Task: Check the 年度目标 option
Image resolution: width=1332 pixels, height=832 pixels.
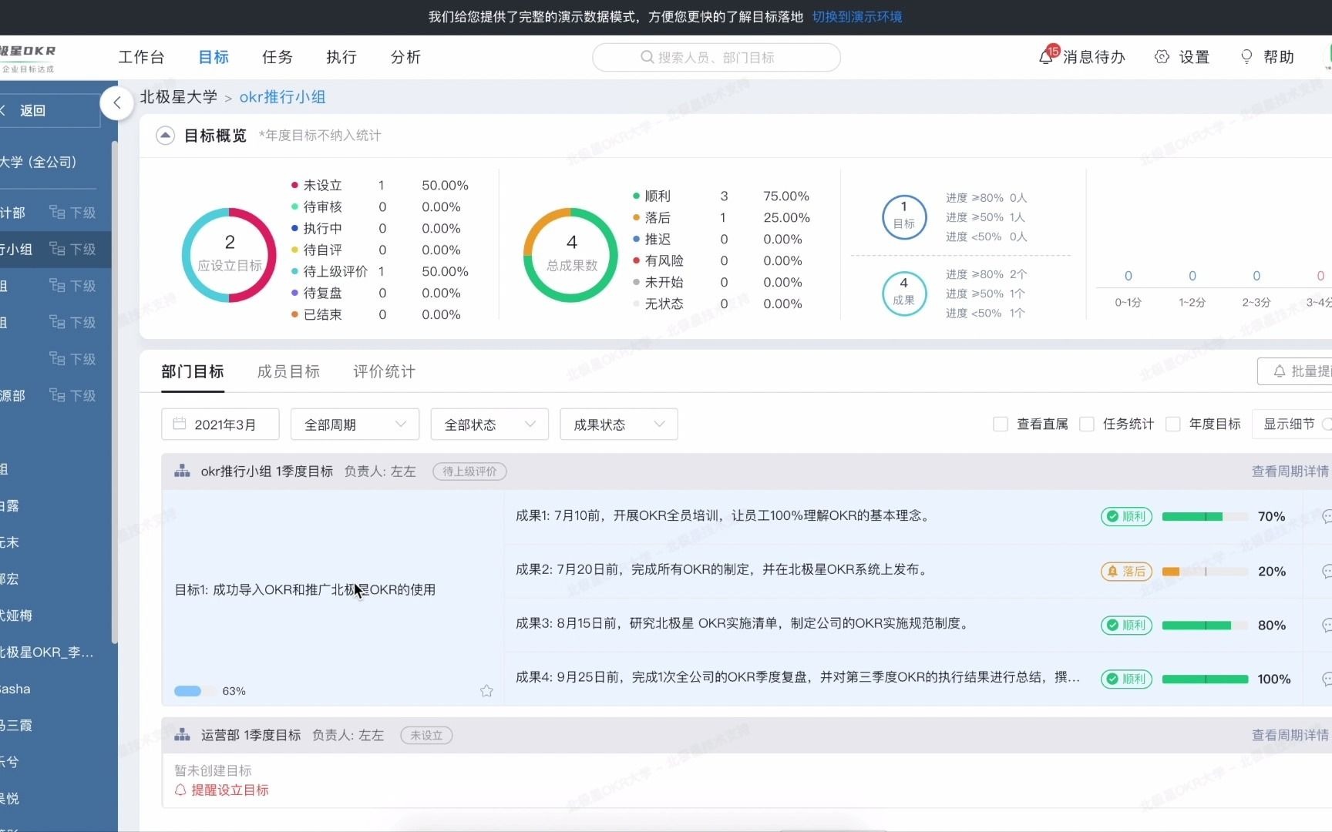Action: click(1174, 424)
